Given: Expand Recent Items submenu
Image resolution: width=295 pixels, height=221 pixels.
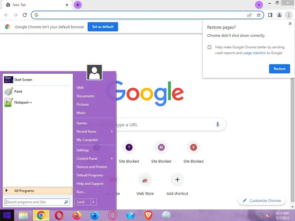Looking at the screenshot, I should point(94,132).
